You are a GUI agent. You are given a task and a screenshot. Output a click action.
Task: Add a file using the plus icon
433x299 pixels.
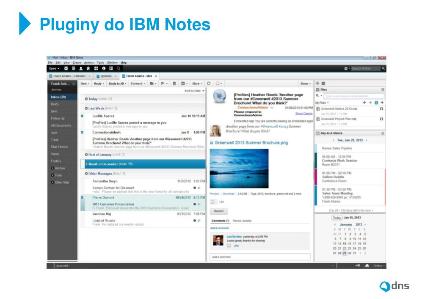(382, 103)
